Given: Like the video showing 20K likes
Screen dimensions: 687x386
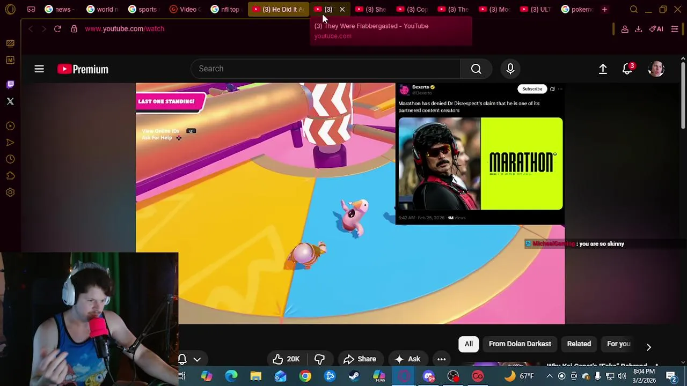Looking at the screenshot, I should (286, 359).
